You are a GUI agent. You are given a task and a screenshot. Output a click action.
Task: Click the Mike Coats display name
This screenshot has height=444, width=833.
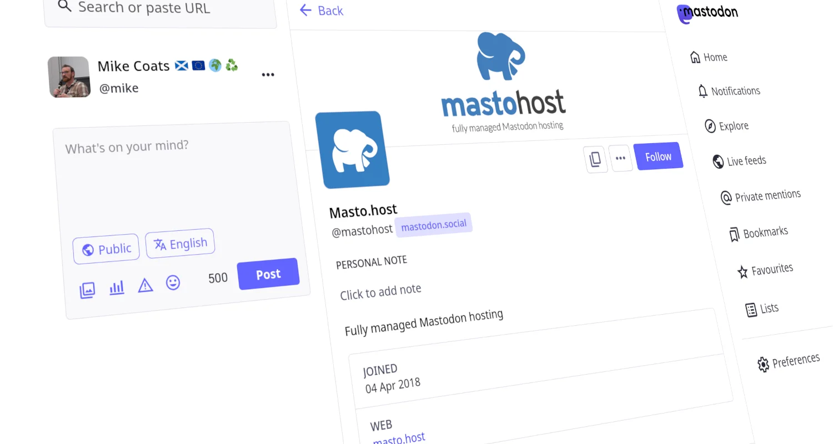click(x=133, y=66)
